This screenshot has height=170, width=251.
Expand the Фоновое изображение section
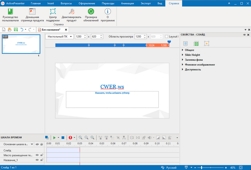(x=200, y=64)
